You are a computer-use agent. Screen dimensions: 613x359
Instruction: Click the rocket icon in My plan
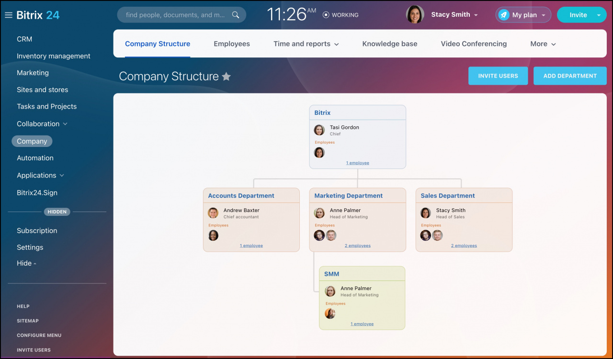[503, 15]
